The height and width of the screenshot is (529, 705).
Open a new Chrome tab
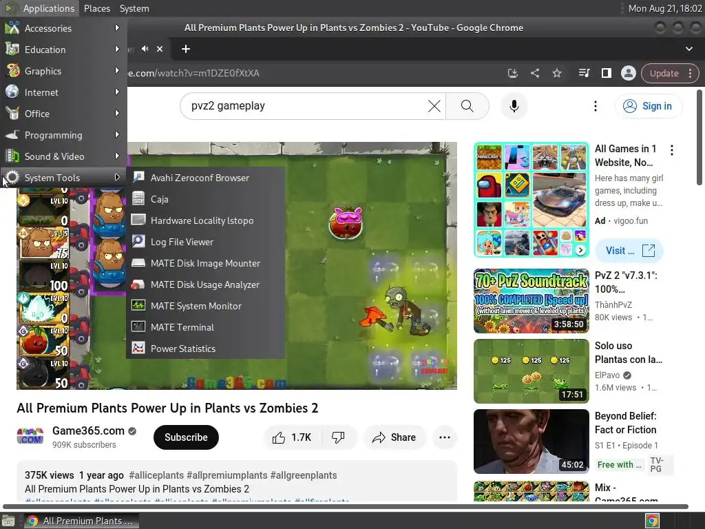pos(186,49)
